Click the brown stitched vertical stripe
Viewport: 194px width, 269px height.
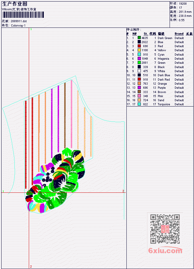coord(65,116)
